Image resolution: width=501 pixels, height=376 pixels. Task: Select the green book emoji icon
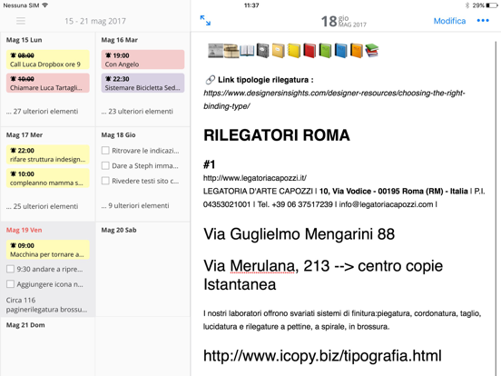325,51
